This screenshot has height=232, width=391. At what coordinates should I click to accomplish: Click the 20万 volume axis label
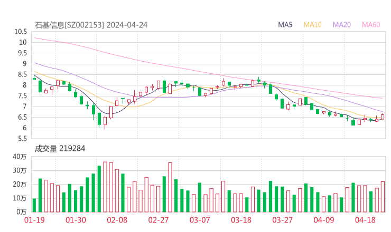20,185
